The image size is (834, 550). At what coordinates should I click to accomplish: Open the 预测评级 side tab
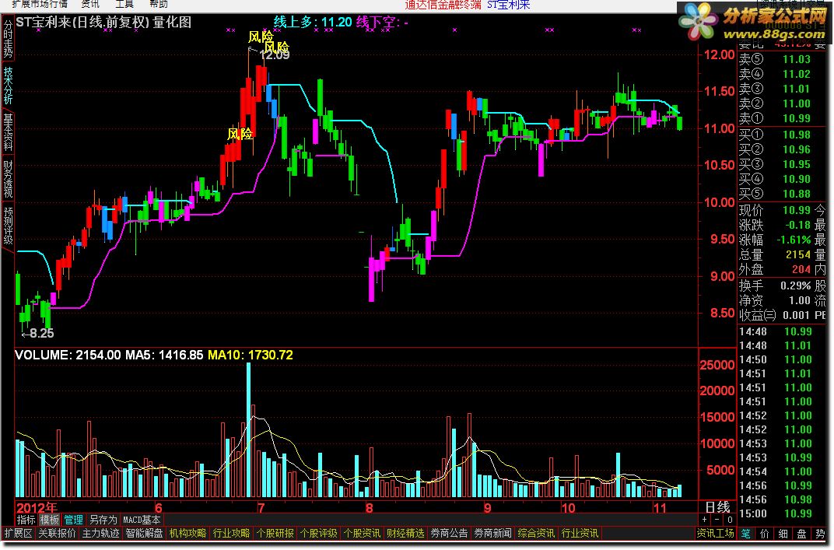pos(8,226)
